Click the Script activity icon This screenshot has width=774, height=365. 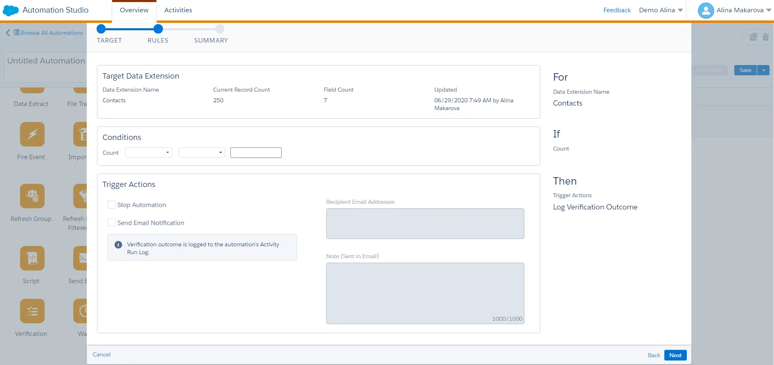click(32, 258)
